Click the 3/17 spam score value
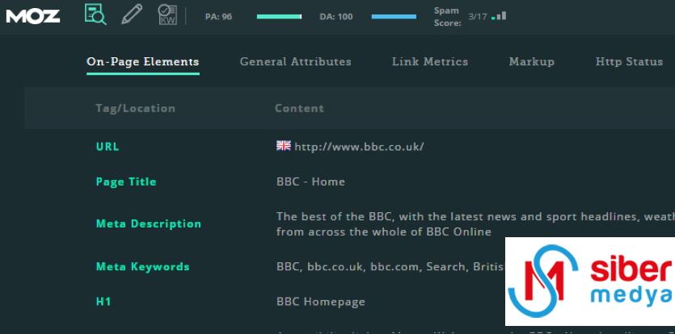The image size is (675, 334). (478, 17)
